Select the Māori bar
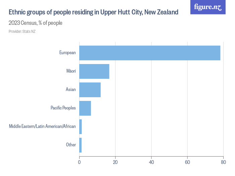Image resolution: width=235 pixels, height=176 pixels. [x=94, y=71]
